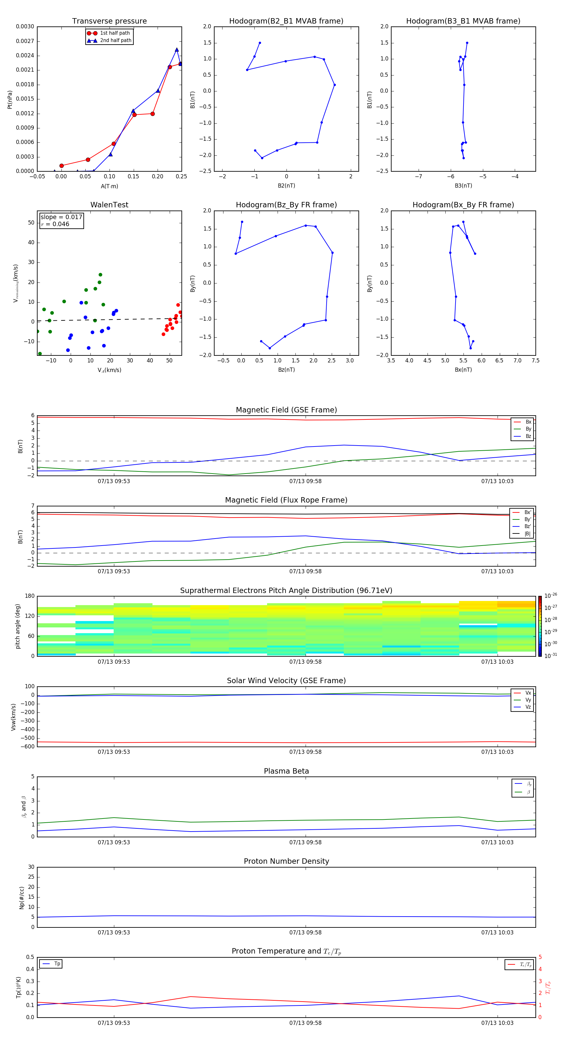Click the "Vsw(km/s)" y-axis label

(x=13, y=717)
